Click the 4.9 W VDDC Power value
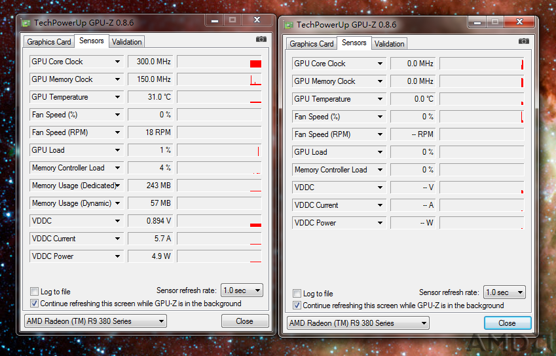556x356 pixels. coord(151,256)
